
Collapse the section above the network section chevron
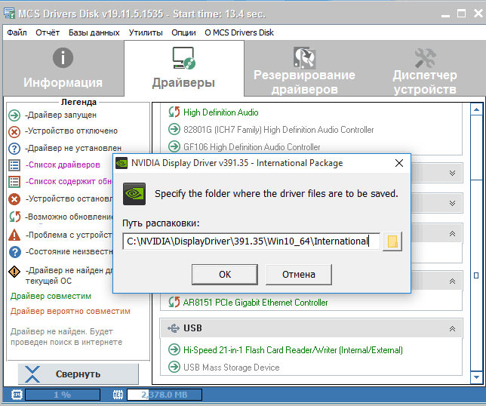452,234
